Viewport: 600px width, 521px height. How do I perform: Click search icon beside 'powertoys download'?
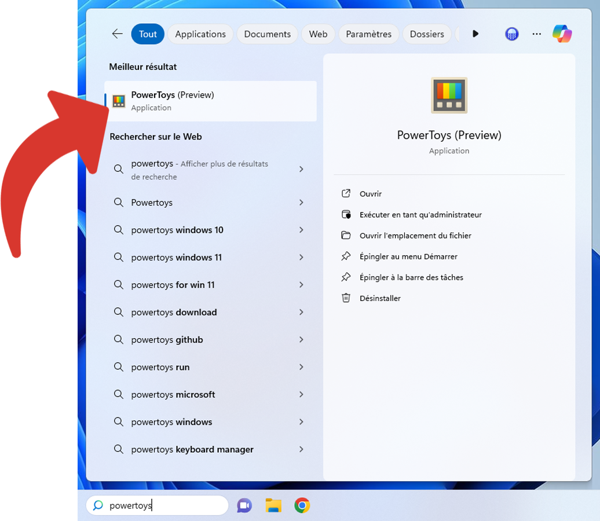coord(119,312)
